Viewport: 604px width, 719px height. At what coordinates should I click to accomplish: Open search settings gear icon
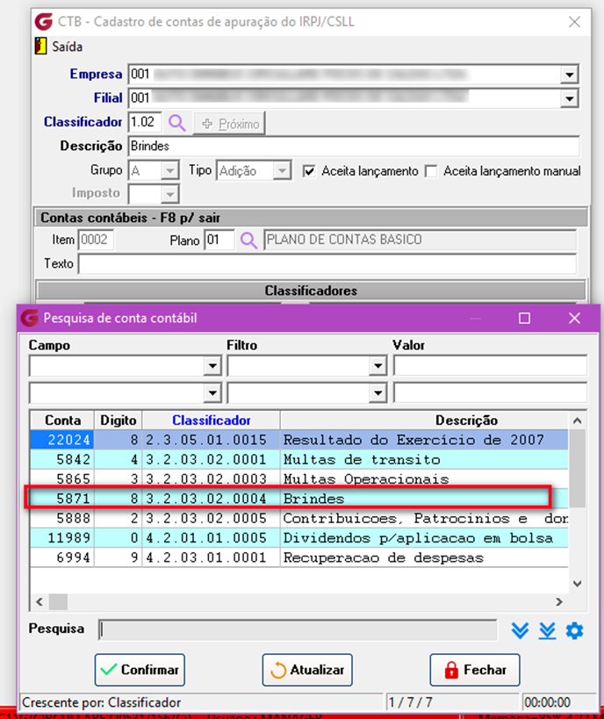point(574,631)
